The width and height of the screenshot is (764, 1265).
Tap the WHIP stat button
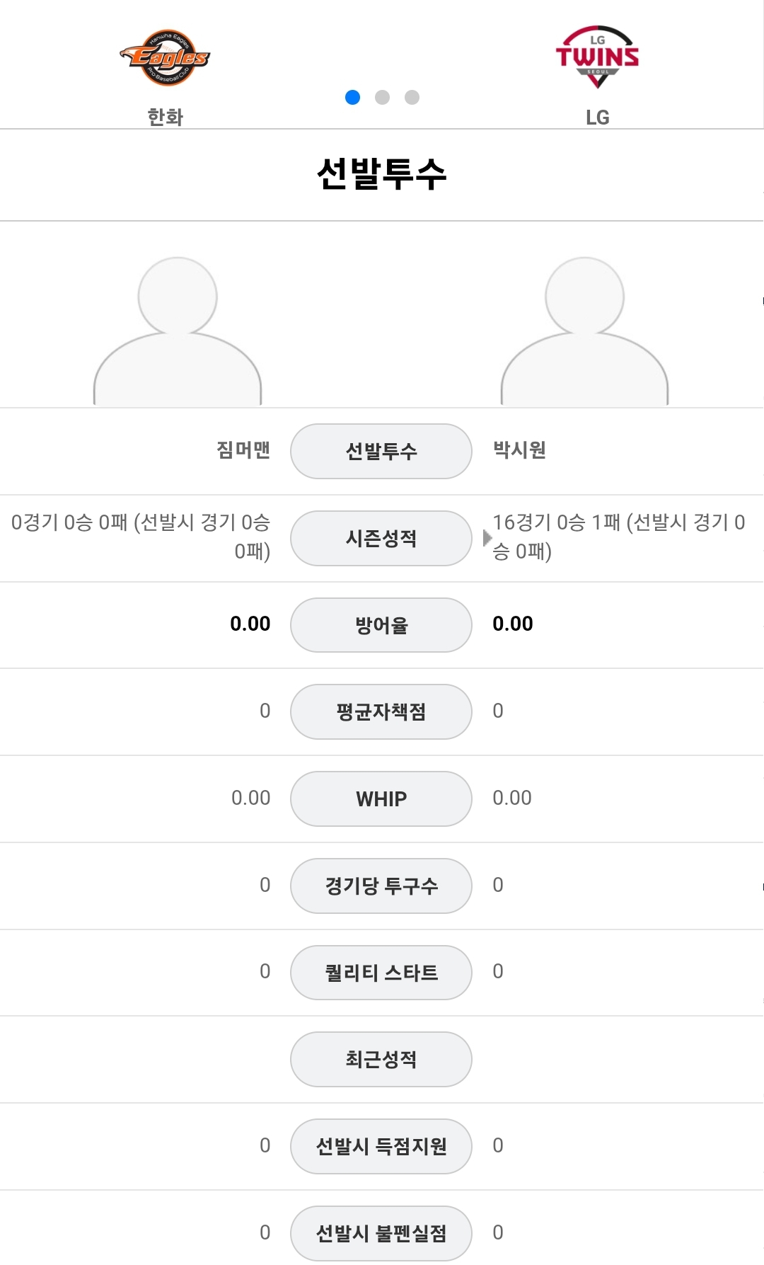(x=381, y=799)
